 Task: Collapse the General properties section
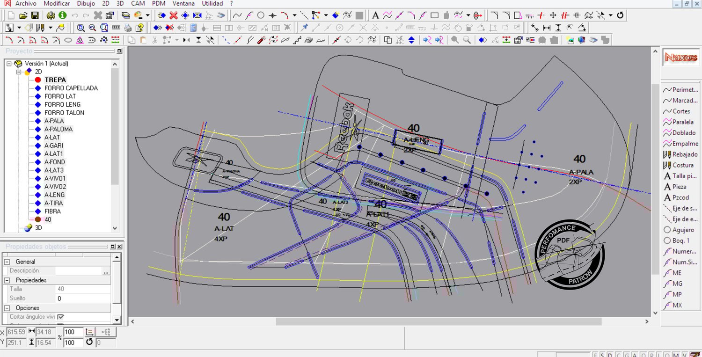click(7, 262)
